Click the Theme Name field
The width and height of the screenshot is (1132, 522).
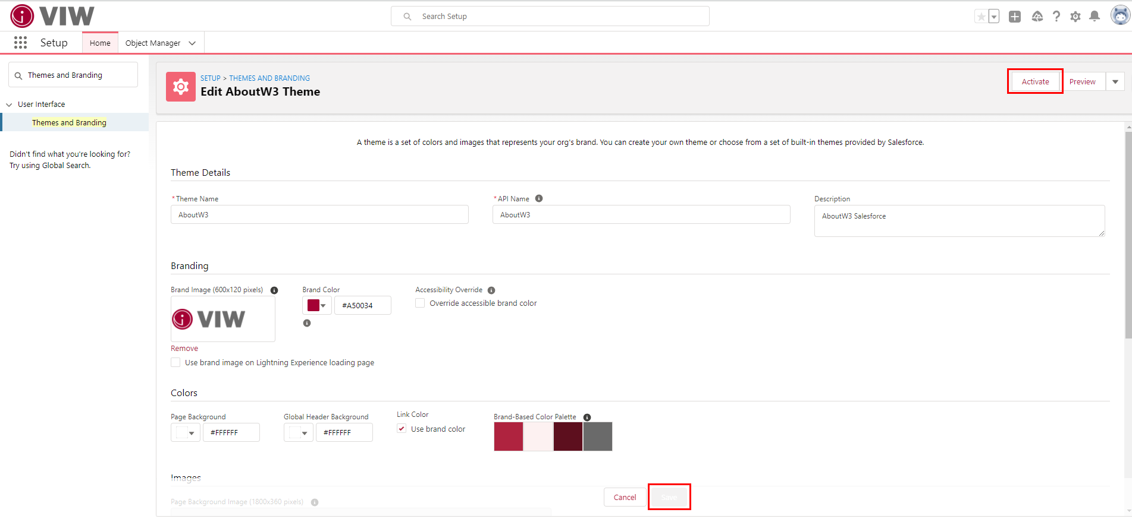pos(319,214)
